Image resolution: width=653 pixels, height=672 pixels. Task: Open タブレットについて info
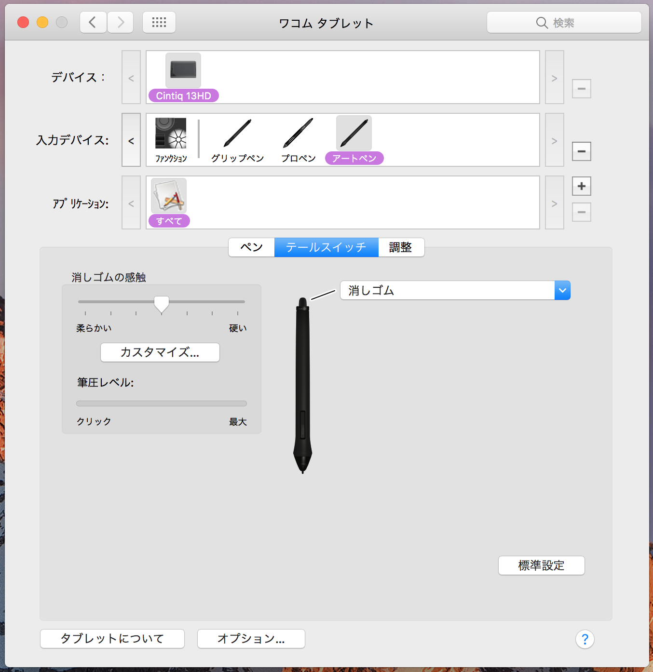pyautogui.click(x=112, y=639)
